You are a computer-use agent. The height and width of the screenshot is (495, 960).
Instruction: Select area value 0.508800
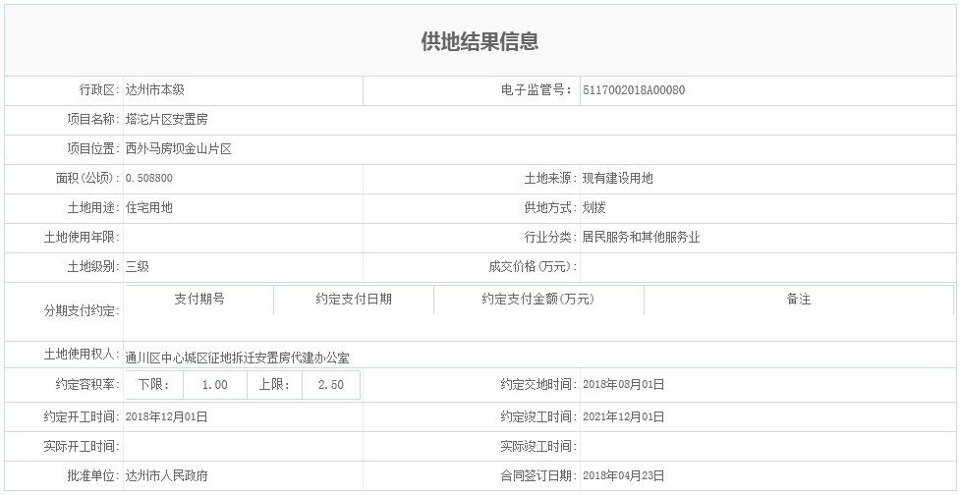pyautogui.click(x=148, y=178)
